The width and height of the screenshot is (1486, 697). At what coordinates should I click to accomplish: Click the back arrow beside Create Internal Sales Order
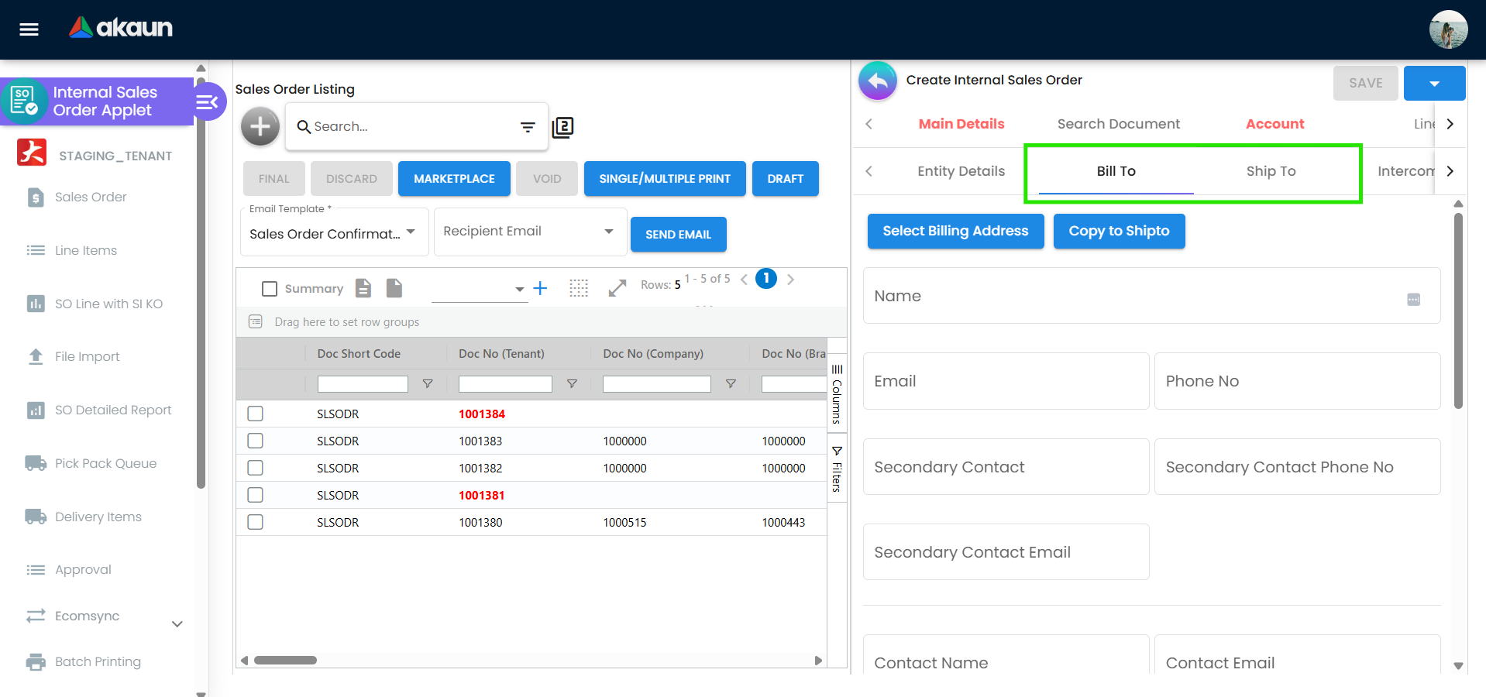click(x=877, y=81)
